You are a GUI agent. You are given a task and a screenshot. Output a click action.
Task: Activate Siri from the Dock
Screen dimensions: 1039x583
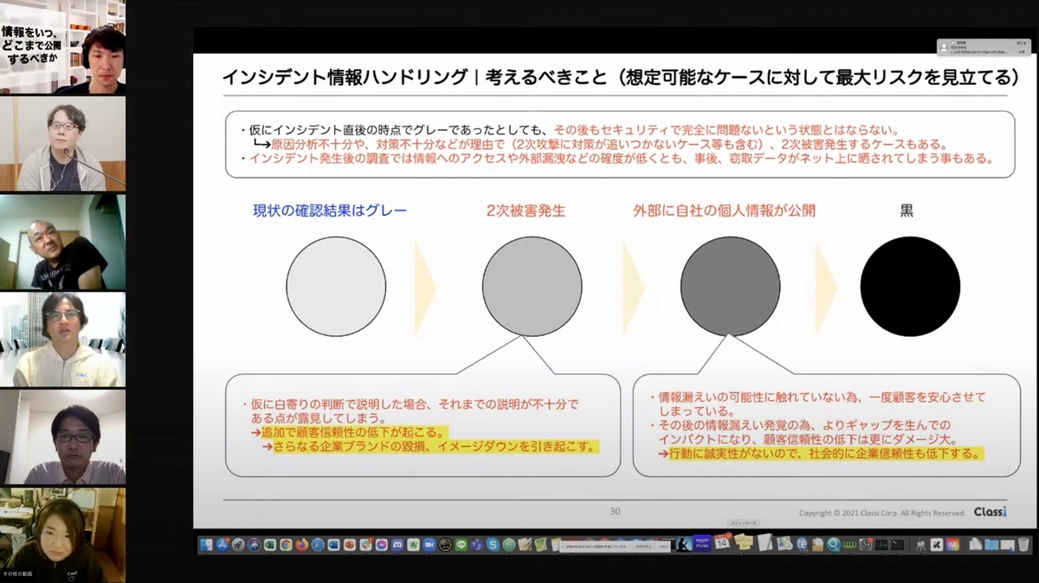point(255,545)
